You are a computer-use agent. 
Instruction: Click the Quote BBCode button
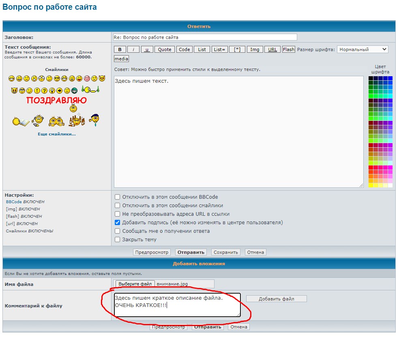pos(164,49)
